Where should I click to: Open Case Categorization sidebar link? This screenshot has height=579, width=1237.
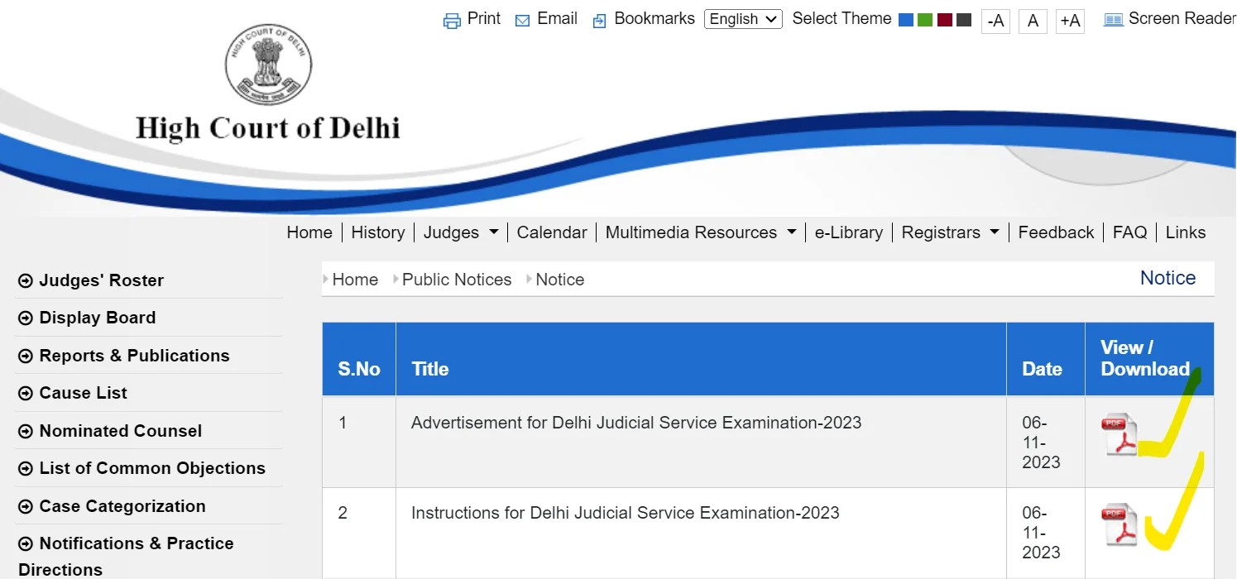(122, 506)
